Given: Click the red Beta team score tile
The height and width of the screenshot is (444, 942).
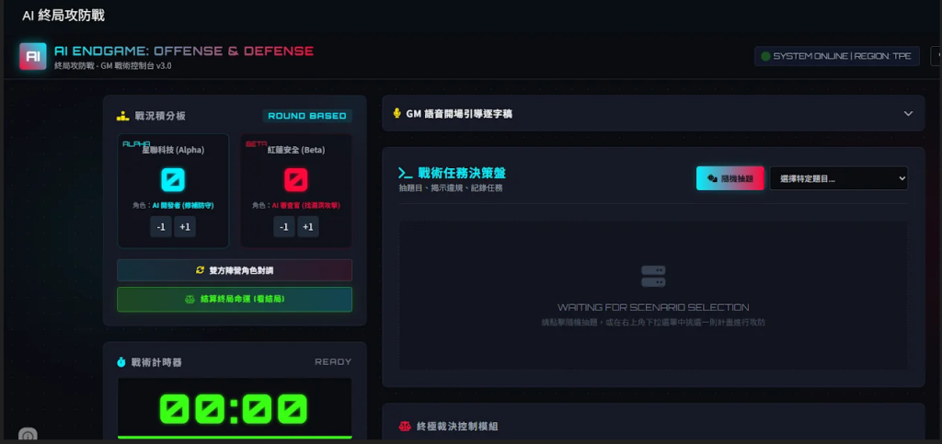Looking at the screenshot, I should [295, 179].
